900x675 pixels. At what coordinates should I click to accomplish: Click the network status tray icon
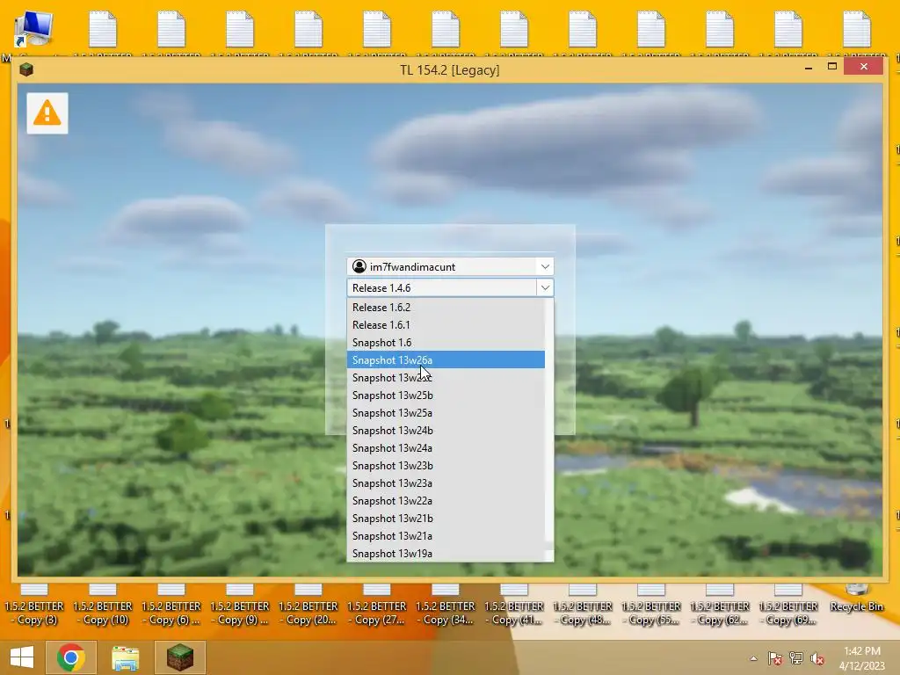pyautogui.click(x=796, y=658)
